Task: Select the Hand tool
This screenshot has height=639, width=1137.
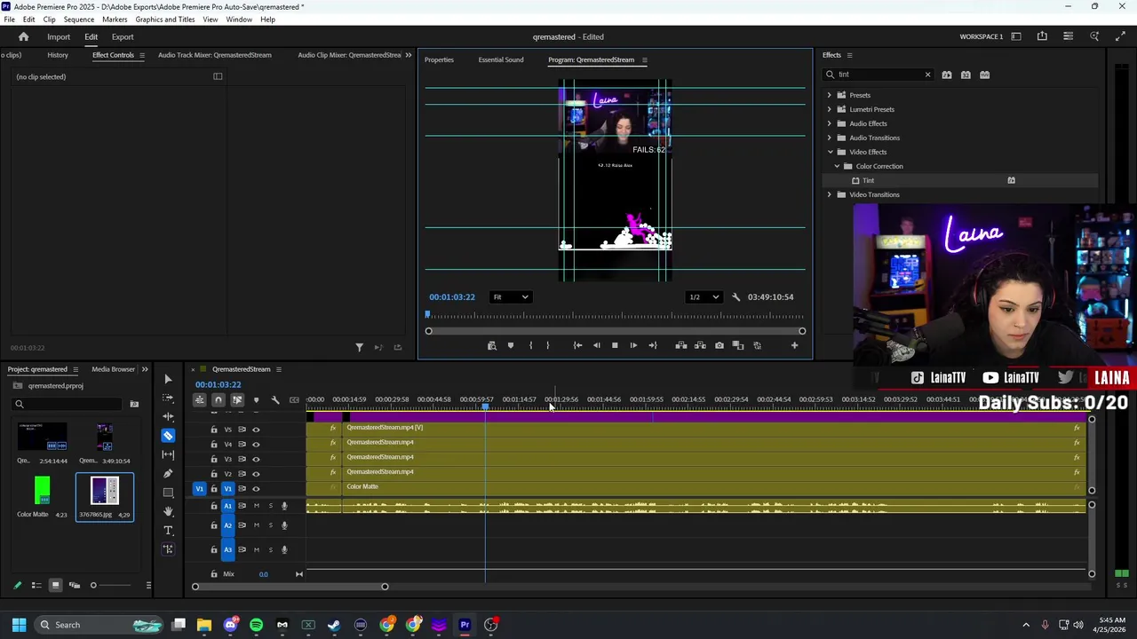Action: 168,511
